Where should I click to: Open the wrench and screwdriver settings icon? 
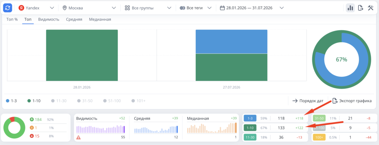[x=370, y=8]
